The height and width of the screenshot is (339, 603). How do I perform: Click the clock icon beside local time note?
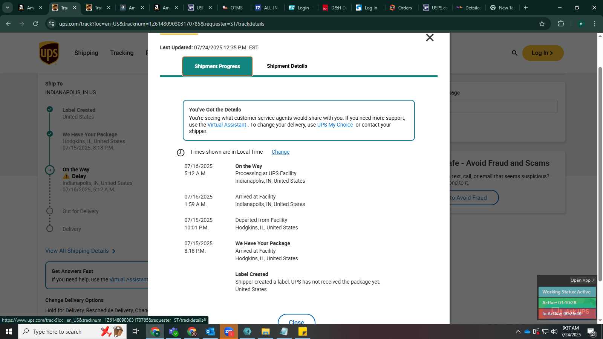(181, 152)
